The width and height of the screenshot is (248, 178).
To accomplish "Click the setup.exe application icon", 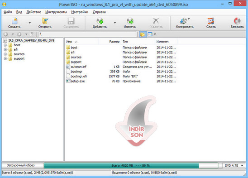I will (68, 81).
